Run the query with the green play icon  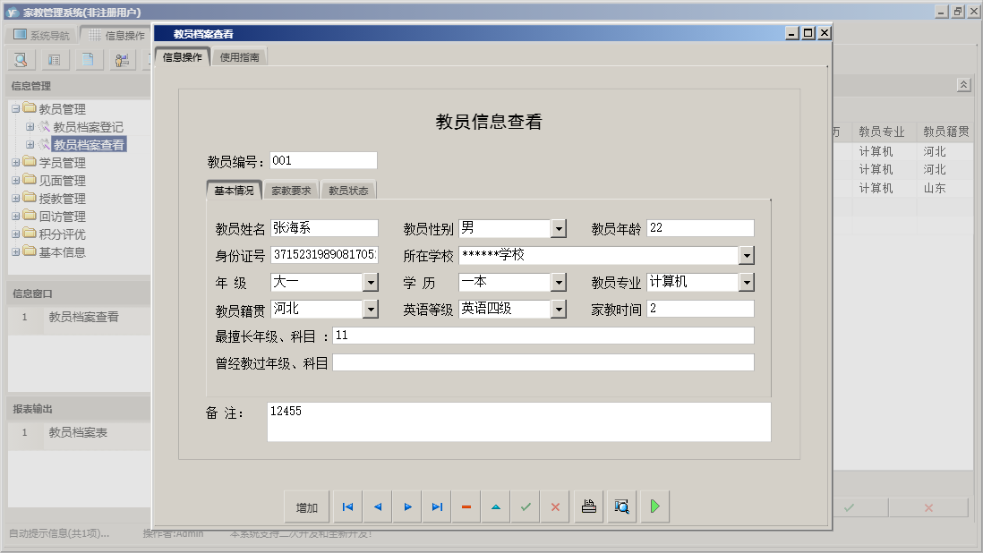coord(654,506)
